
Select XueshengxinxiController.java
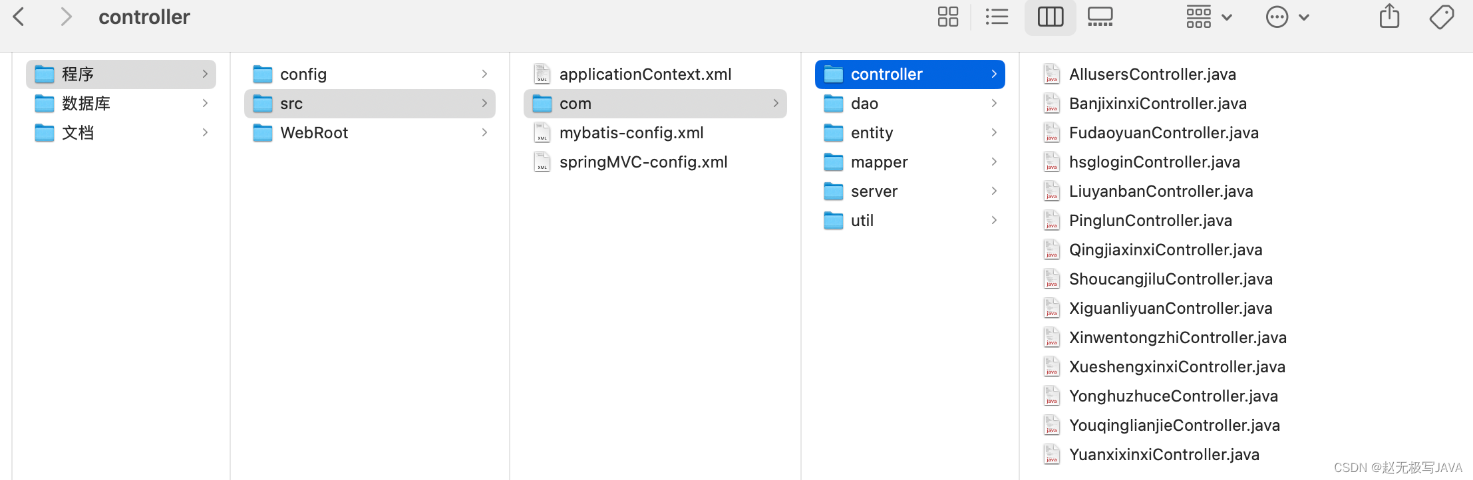point(1177,366)
